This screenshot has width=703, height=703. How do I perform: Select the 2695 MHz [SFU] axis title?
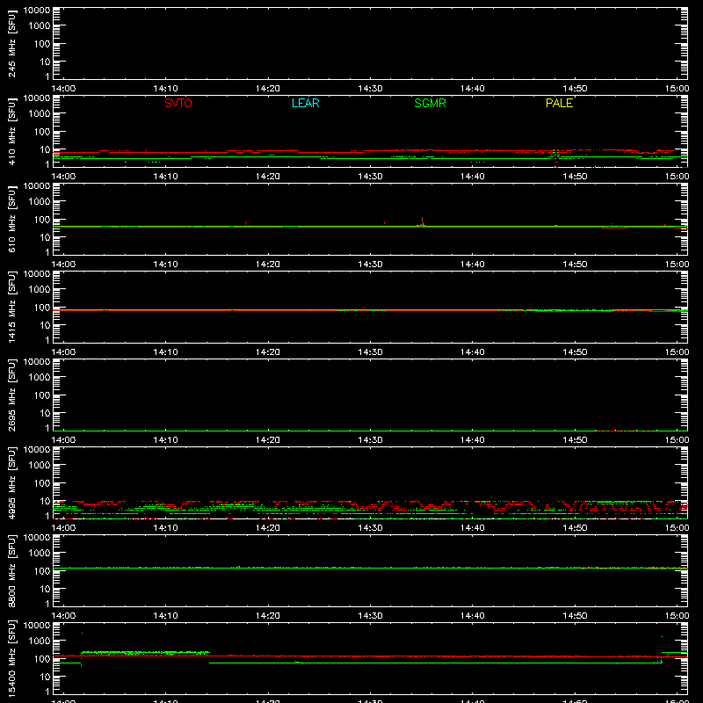click(11, 395)
